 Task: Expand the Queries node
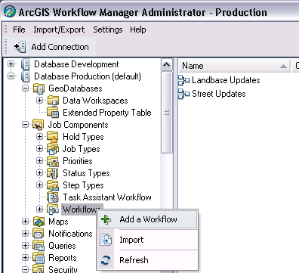point(25,246)
